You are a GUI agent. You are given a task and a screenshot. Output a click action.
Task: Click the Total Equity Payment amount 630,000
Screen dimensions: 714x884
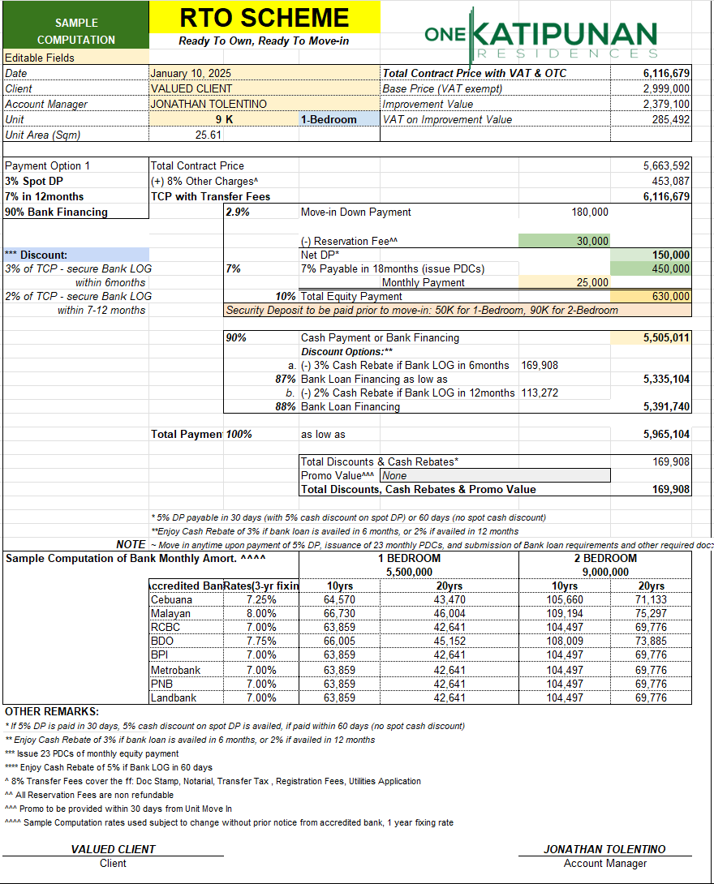[651, 297]
